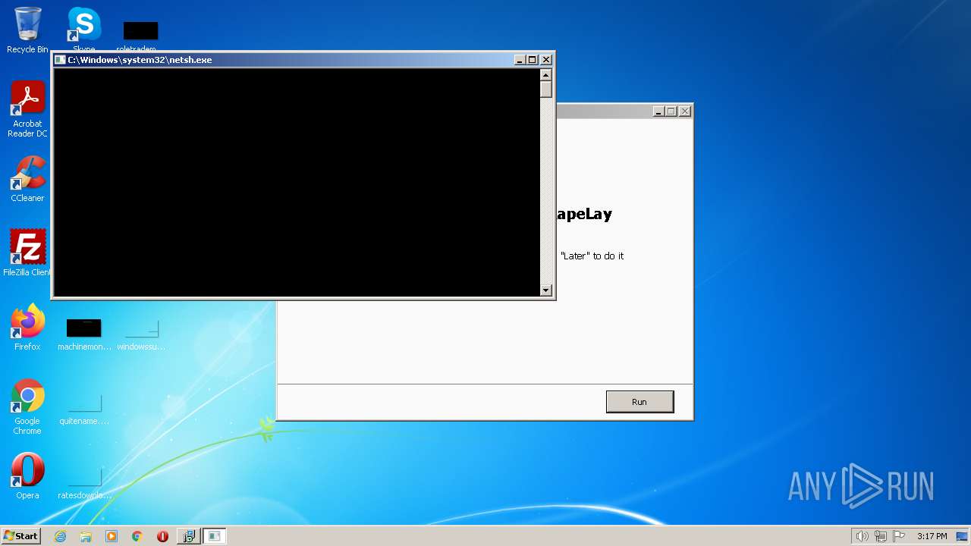Select the windowssu... desktop file
This screenshot has height=546, width=971.
tap(141, 334)
